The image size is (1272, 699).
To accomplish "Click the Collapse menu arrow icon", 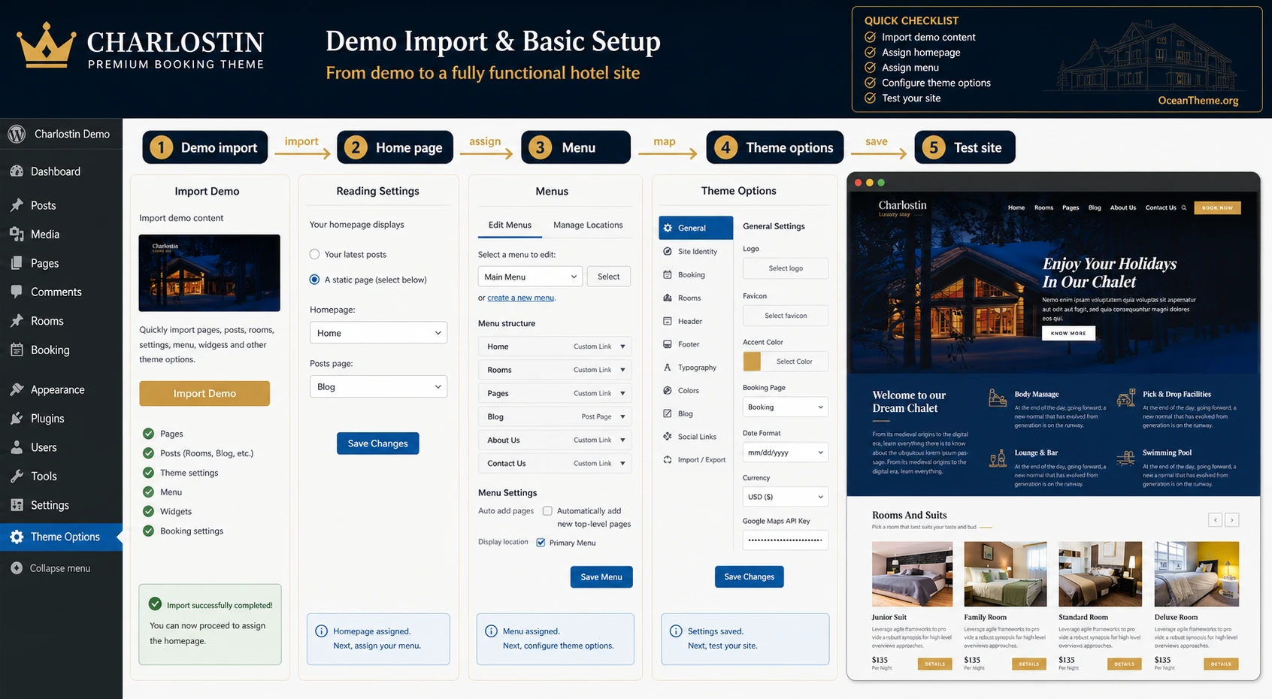I will pyautogui.click(x=17, y=568).
